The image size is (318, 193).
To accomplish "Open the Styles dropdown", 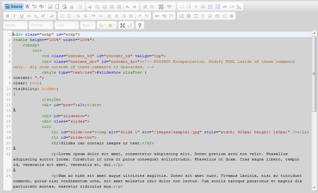I will (16, 25).
